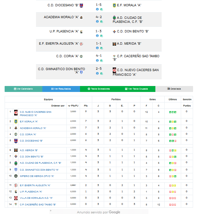Viewport: 200px width, 214px height.
Task: Click C.D. Nuevo Caceres crest in standings
Action: pos(16,112)
